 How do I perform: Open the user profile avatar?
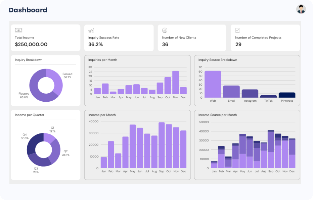pos(301,9)
